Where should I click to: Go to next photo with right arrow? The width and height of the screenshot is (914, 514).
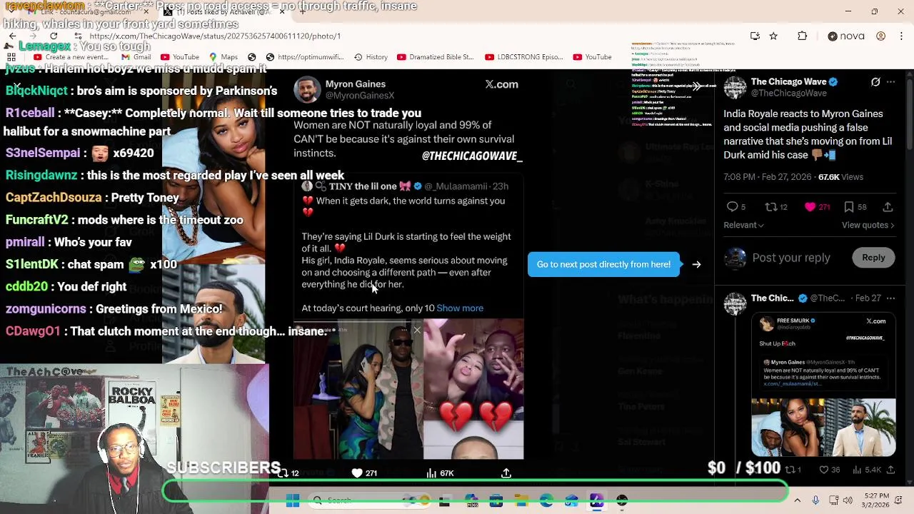click(696, 264)
